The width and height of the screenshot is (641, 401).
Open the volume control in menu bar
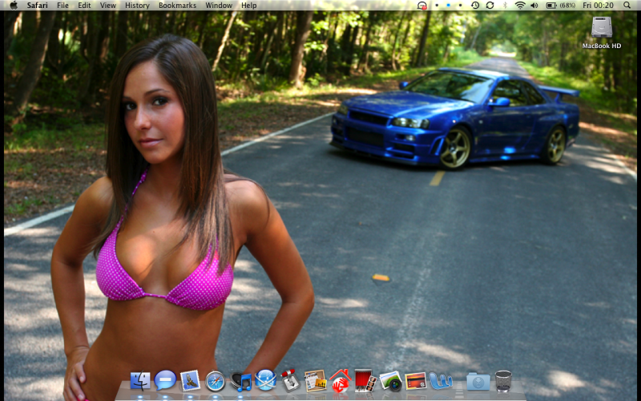pos(534,6)
